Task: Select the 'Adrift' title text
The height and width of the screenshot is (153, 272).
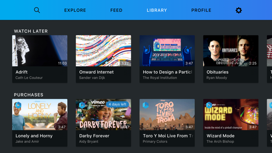Action: pos(22,72)
